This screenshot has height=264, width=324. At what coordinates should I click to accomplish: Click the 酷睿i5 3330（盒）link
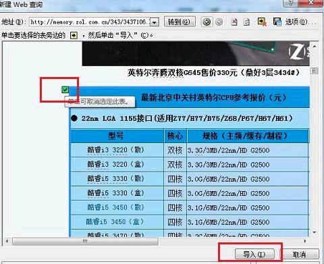pyautogui.click(x=115, y=193)
